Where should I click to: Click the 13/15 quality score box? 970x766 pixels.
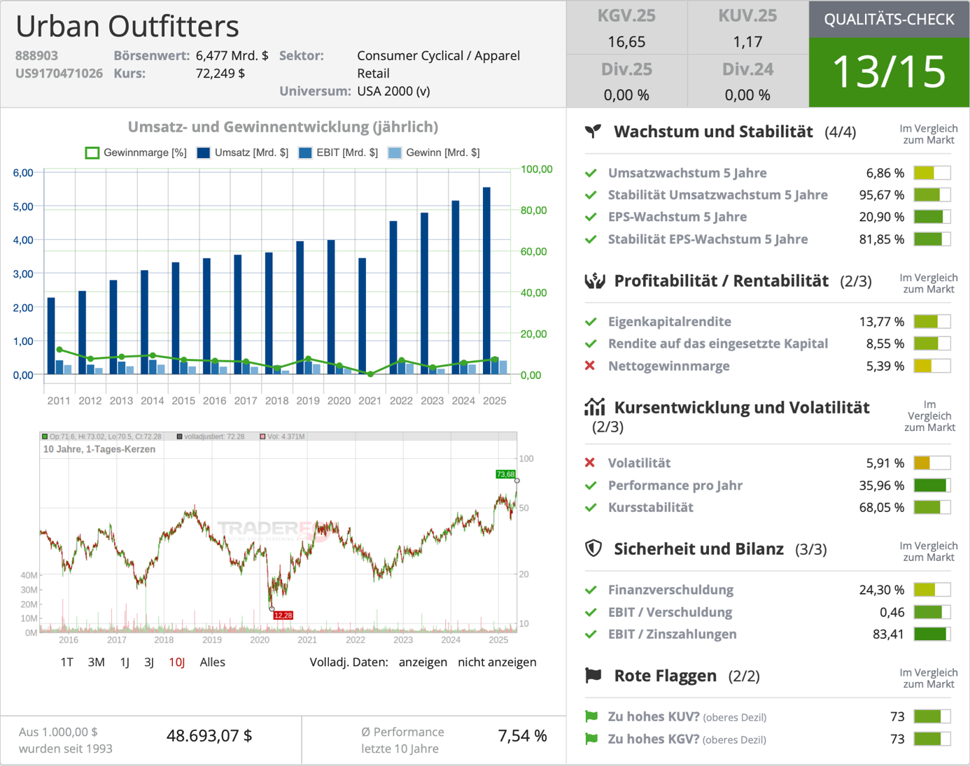point(889,72)
